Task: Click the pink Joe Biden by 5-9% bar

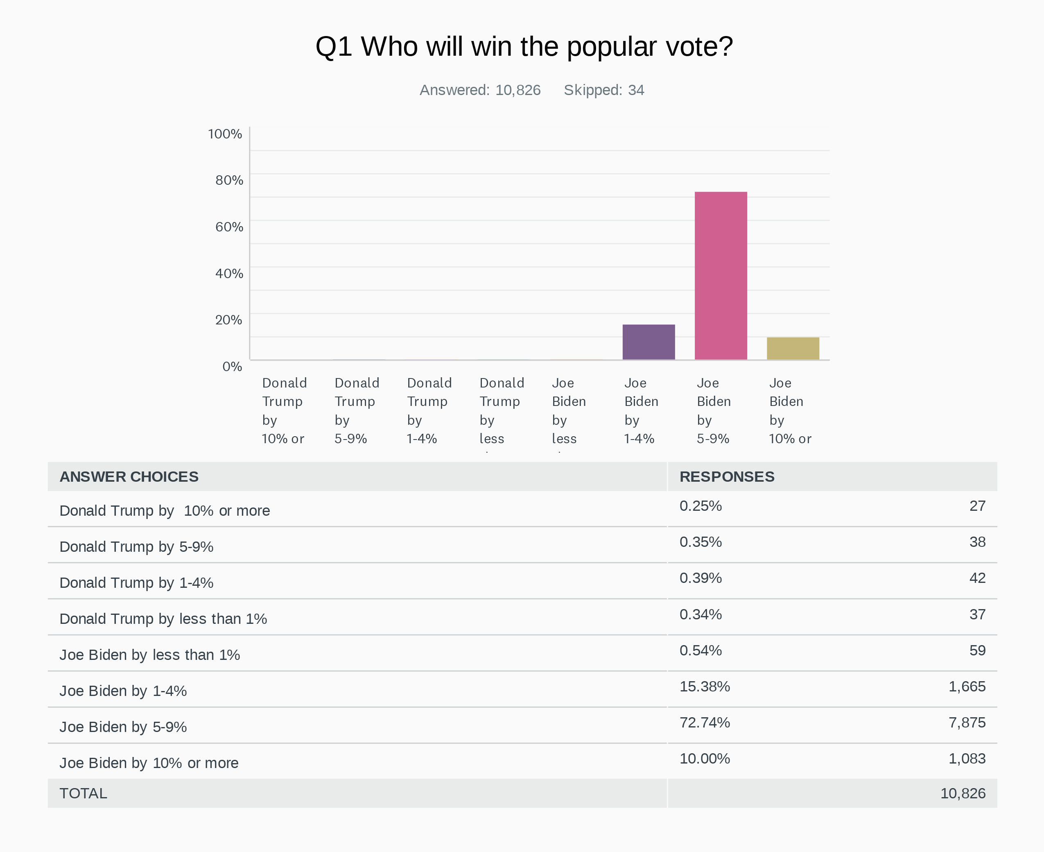Action: coord(721,275)
